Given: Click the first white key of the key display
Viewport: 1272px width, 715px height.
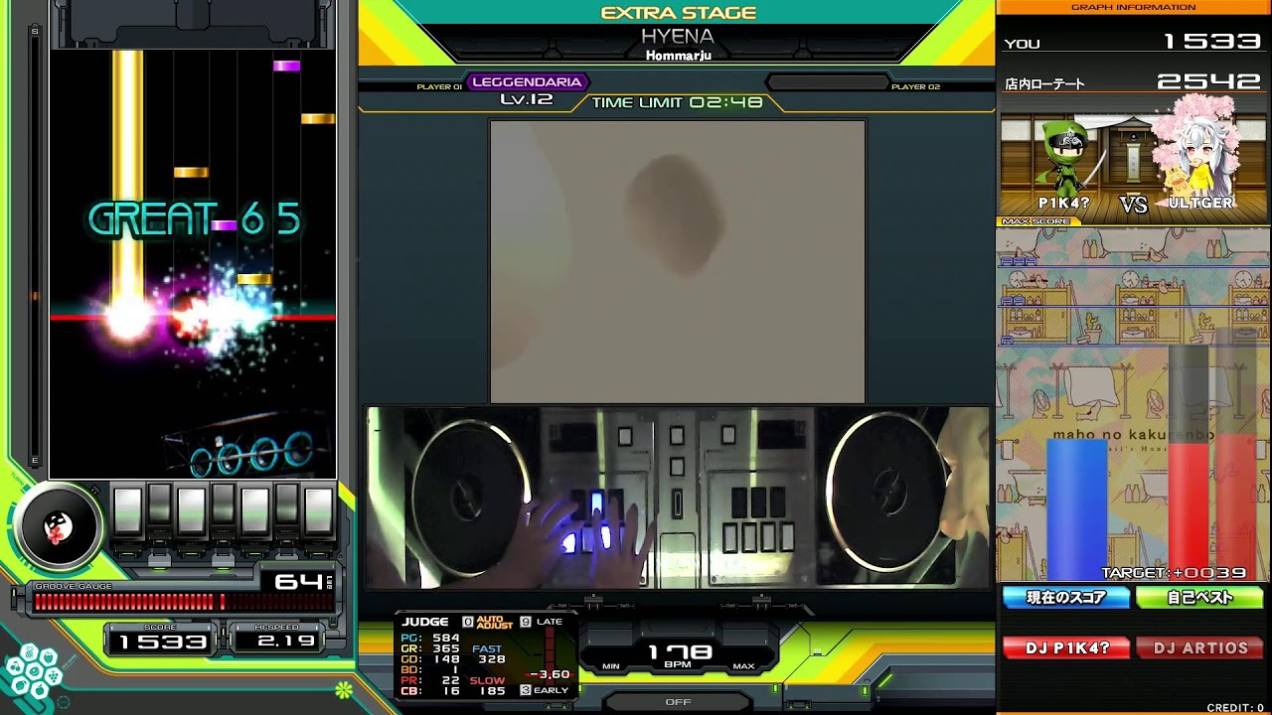Looking at the screenshot, I should (x=126, y=510).
